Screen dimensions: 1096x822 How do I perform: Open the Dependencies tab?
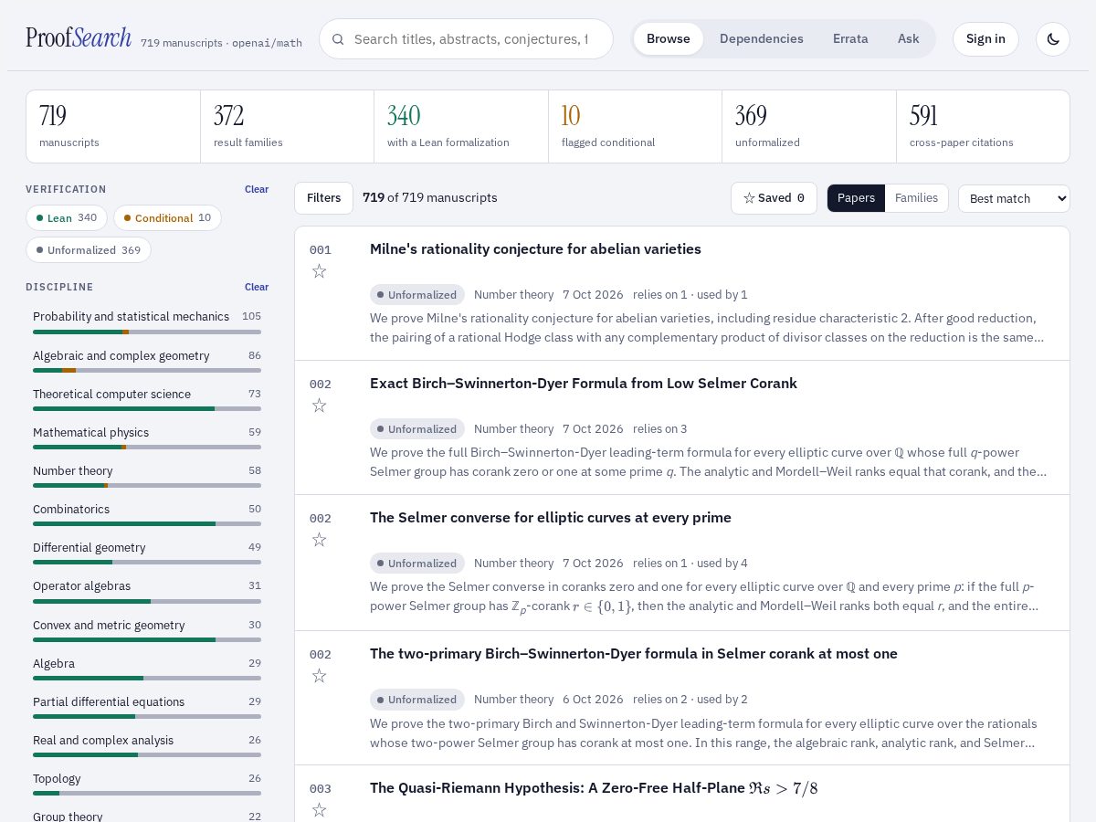click(x=762, y=39)
